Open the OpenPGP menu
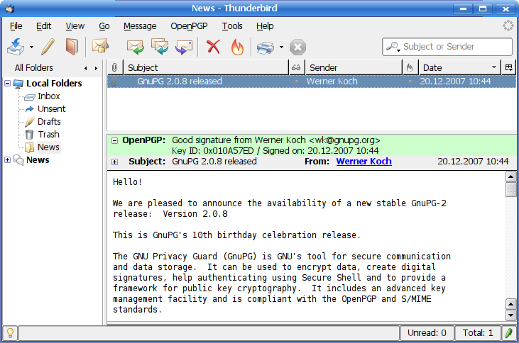 click(x=189, y=26)
